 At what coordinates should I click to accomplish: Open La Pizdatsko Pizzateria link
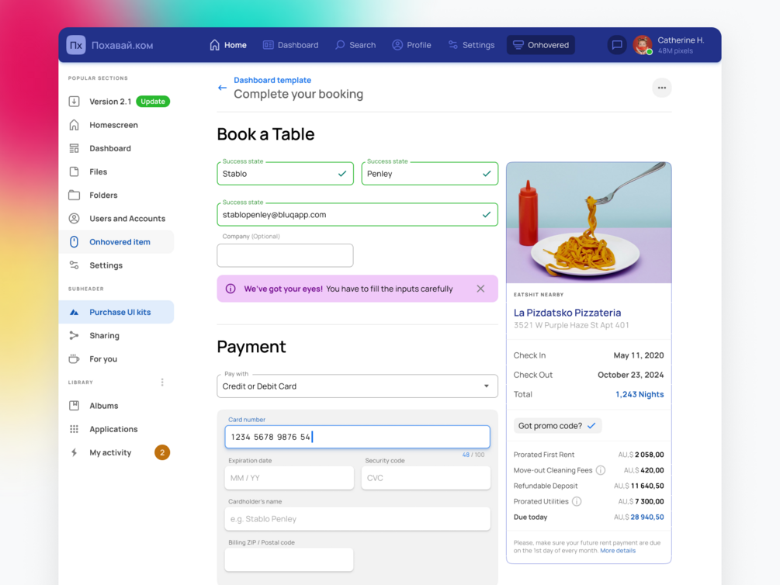(x=567, y=313)
